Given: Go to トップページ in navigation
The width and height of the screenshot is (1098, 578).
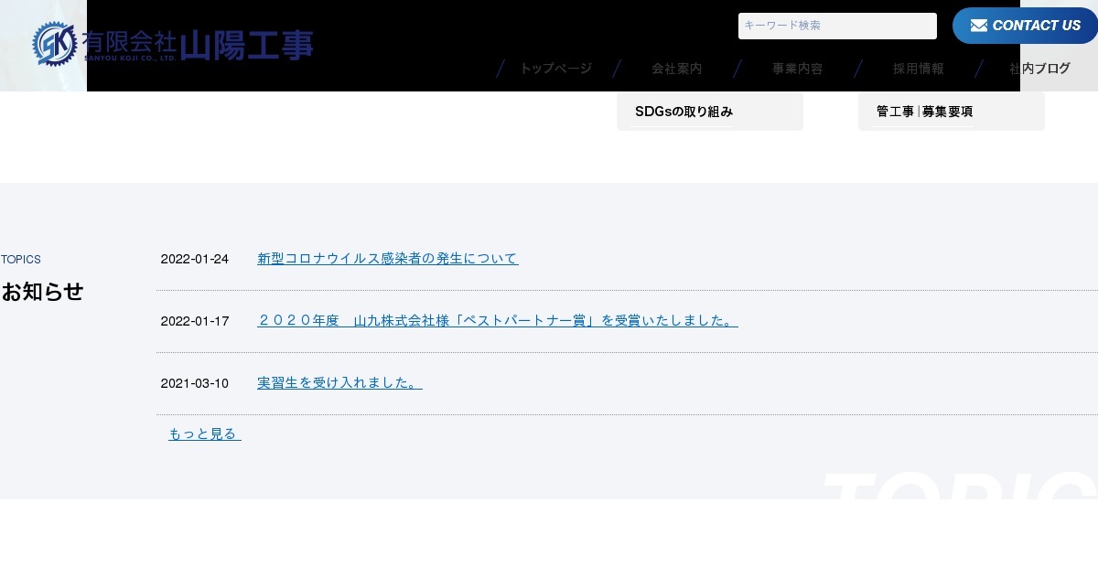Looking at the screenshot, I should [x=555, y=69].
